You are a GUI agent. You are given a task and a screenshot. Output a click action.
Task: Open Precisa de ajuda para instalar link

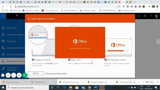pos(56,73)
